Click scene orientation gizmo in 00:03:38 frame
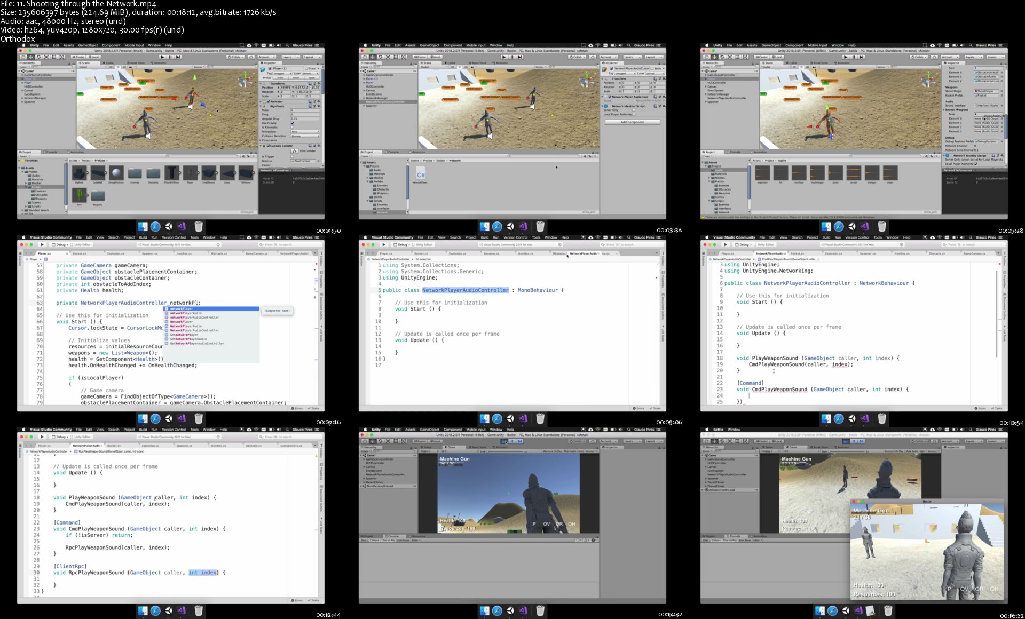The height and width of the screenshot is (619, 1025). (587, 81)
